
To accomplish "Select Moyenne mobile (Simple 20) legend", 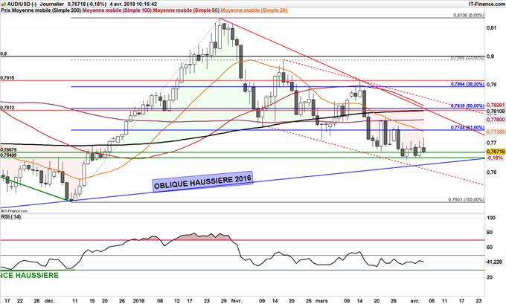I will [254, 10].
